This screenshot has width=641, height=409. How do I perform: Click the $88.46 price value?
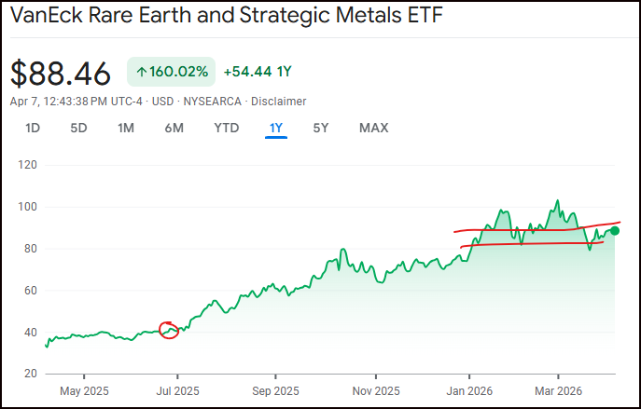tap(61, 73)
